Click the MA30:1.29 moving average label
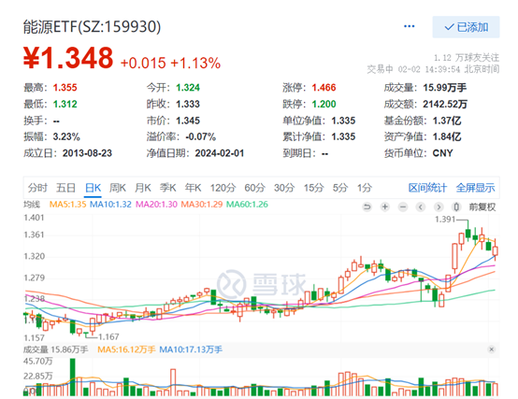Viewport: 518px width, 399px height. pos(202,205)
